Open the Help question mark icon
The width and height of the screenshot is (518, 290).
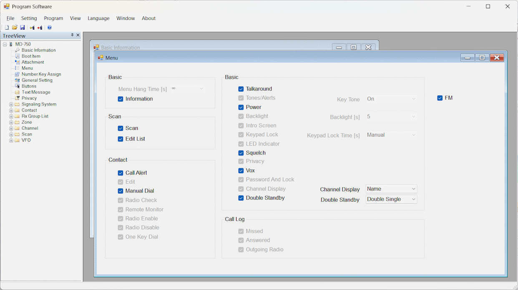50,27
